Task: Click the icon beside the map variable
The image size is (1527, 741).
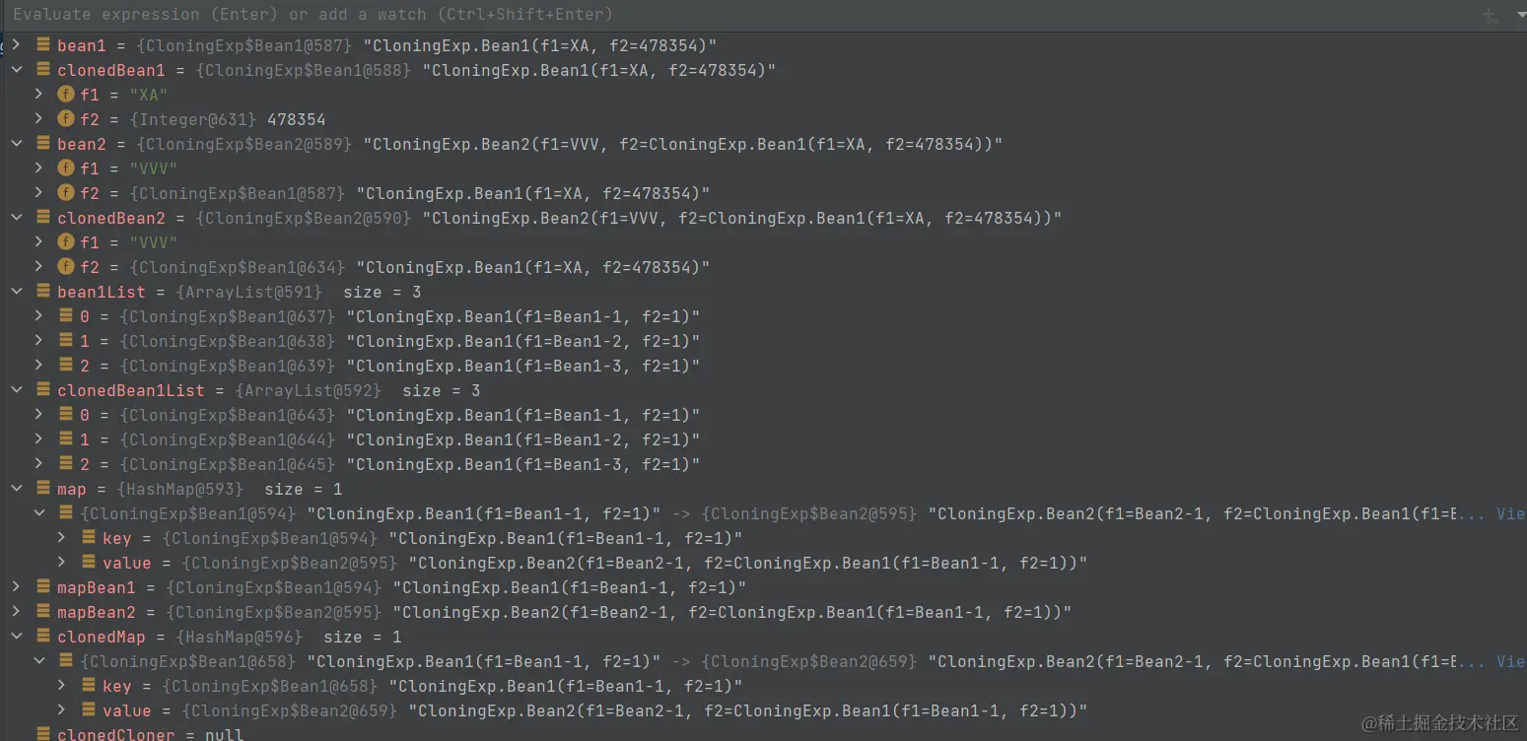Action: pos(42,489)
